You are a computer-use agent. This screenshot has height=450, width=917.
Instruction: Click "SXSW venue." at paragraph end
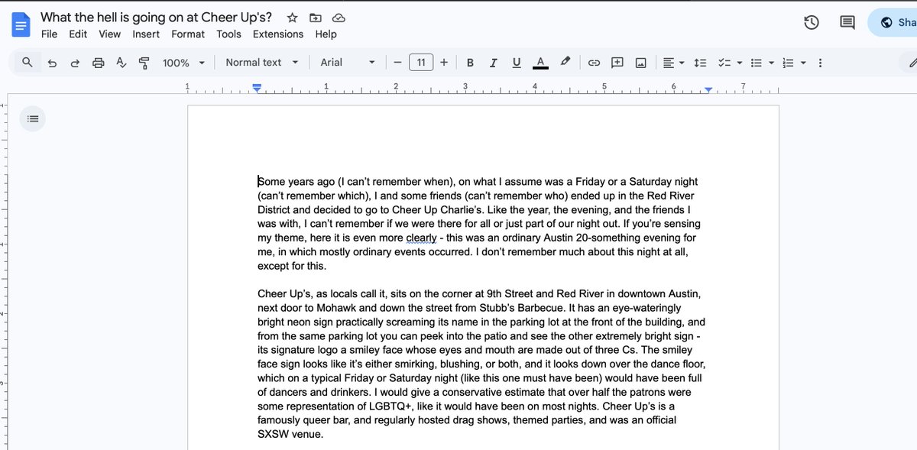pyautogui.click(x=290, y=434)
